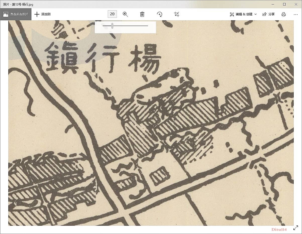The width and height of the screenshot is (302, 234).
Task: Click the plus icon beside 添加到
Action: (37, 14)
